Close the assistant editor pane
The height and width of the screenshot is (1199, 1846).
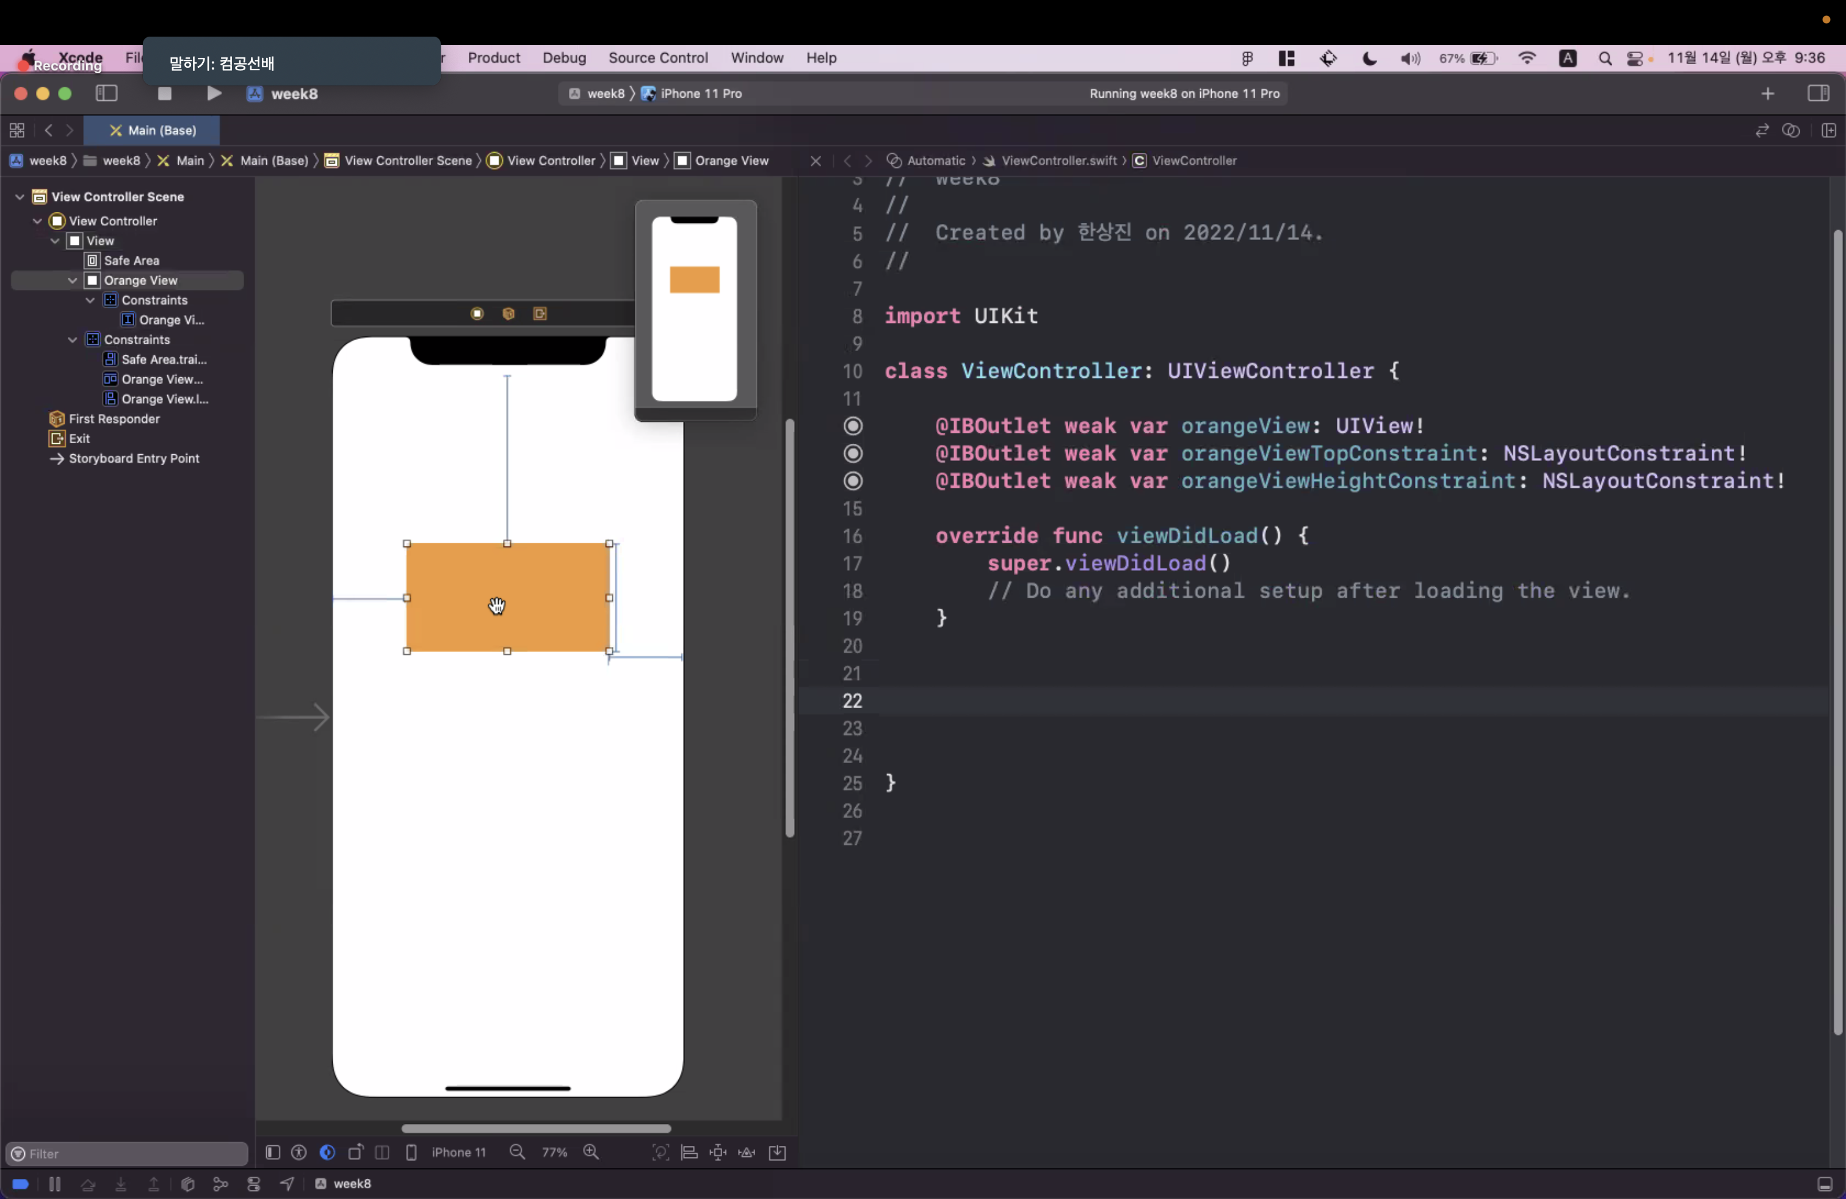pos(815,161)
